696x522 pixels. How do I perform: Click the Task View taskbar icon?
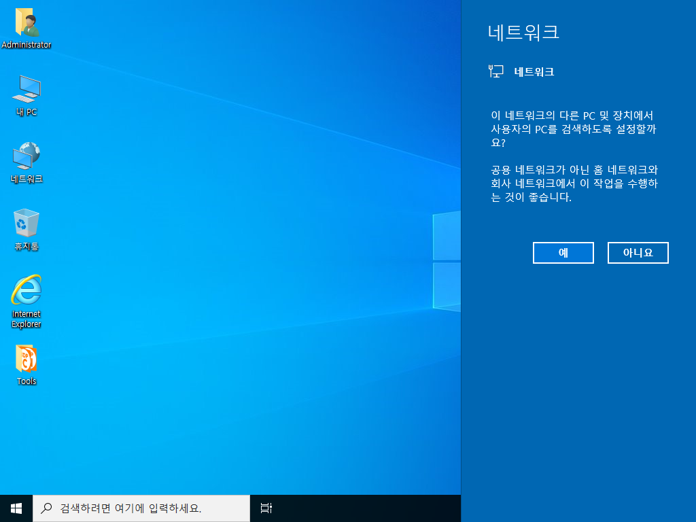[x=266, y=508]
